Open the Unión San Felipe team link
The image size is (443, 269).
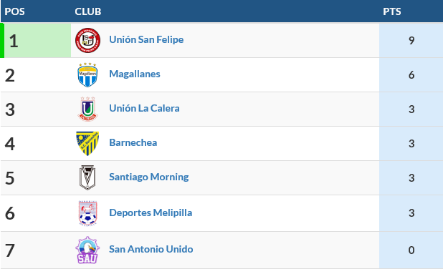pyautogui.click(x=146, y=39)
